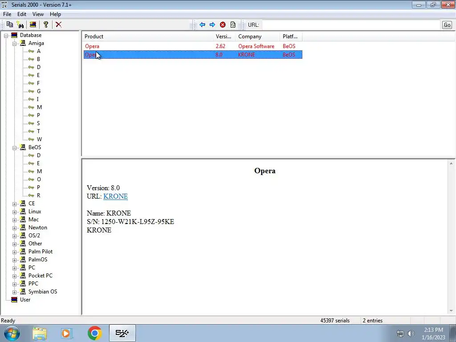The width and height of the screenshot is (456, 342).
Task: Expand the Newton platform node
Action: click(x=14, y=228)
